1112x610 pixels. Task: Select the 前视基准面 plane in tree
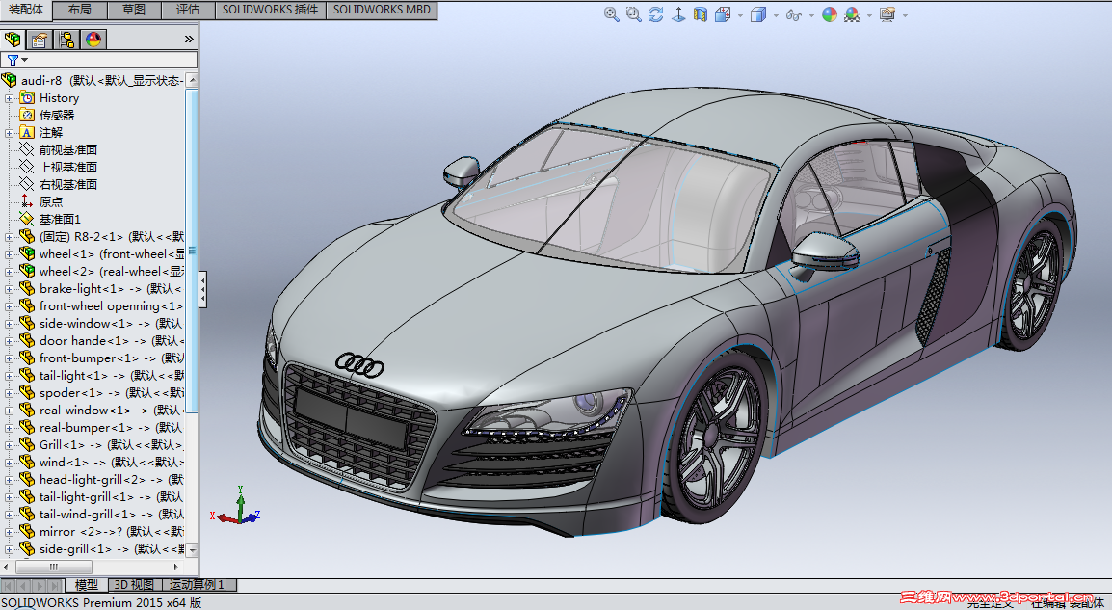click(x=67, y=150)
